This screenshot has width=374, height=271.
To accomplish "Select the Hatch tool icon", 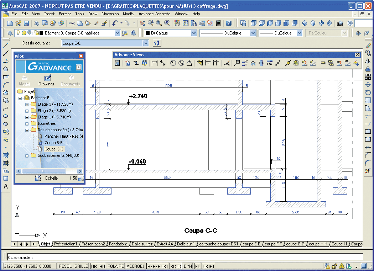I will click(x=6, y=155).
